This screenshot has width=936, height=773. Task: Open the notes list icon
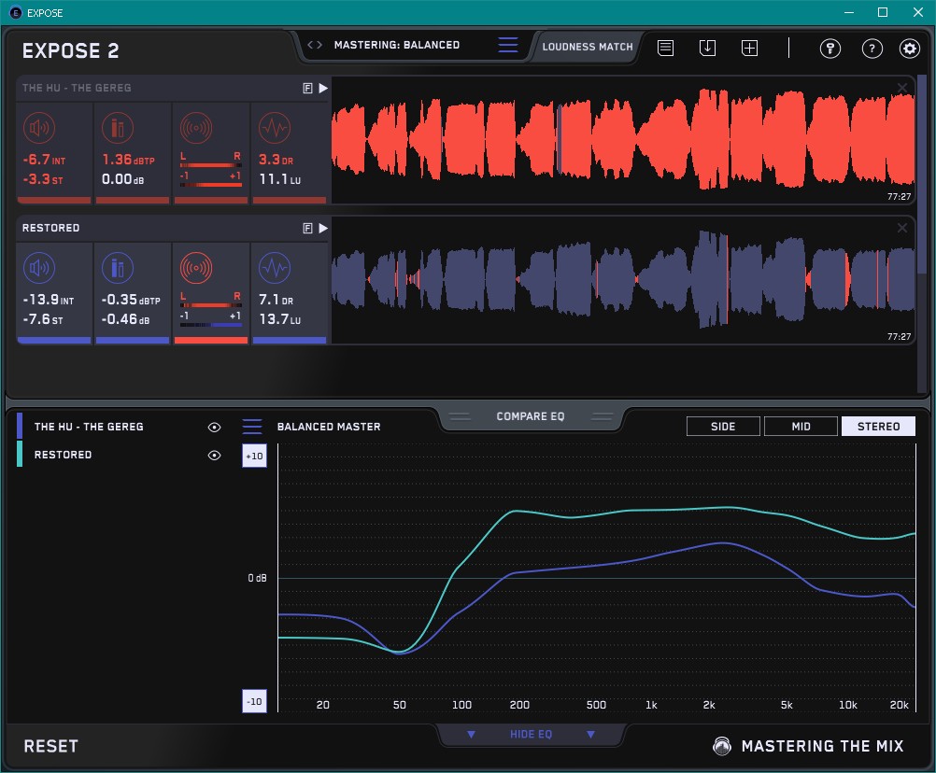[x=665, y=48]
